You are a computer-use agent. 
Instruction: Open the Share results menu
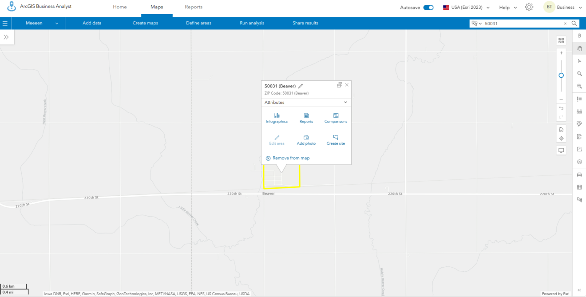[x=305, y=23]
